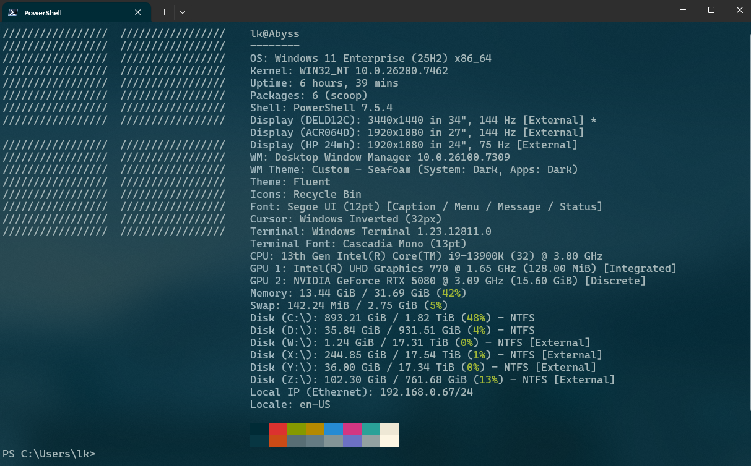Click the Disk (Y:\) line

click(x=423, y=368)
